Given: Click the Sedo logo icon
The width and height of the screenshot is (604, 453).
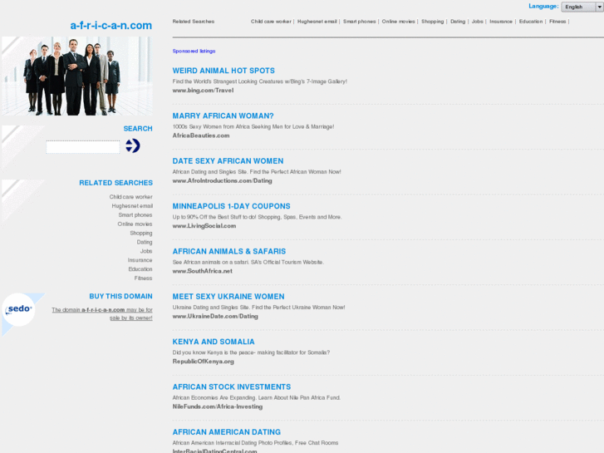Looking at the screenshot, I should pos(19,309).
